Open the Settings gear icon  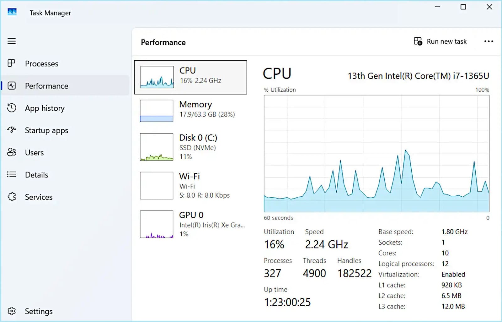(x=12, y=311)
